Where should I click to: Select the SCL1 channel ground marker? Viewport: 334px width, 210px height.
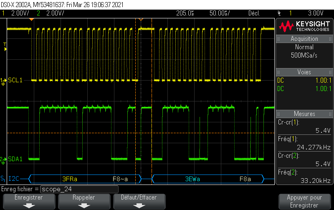point(3,80)
